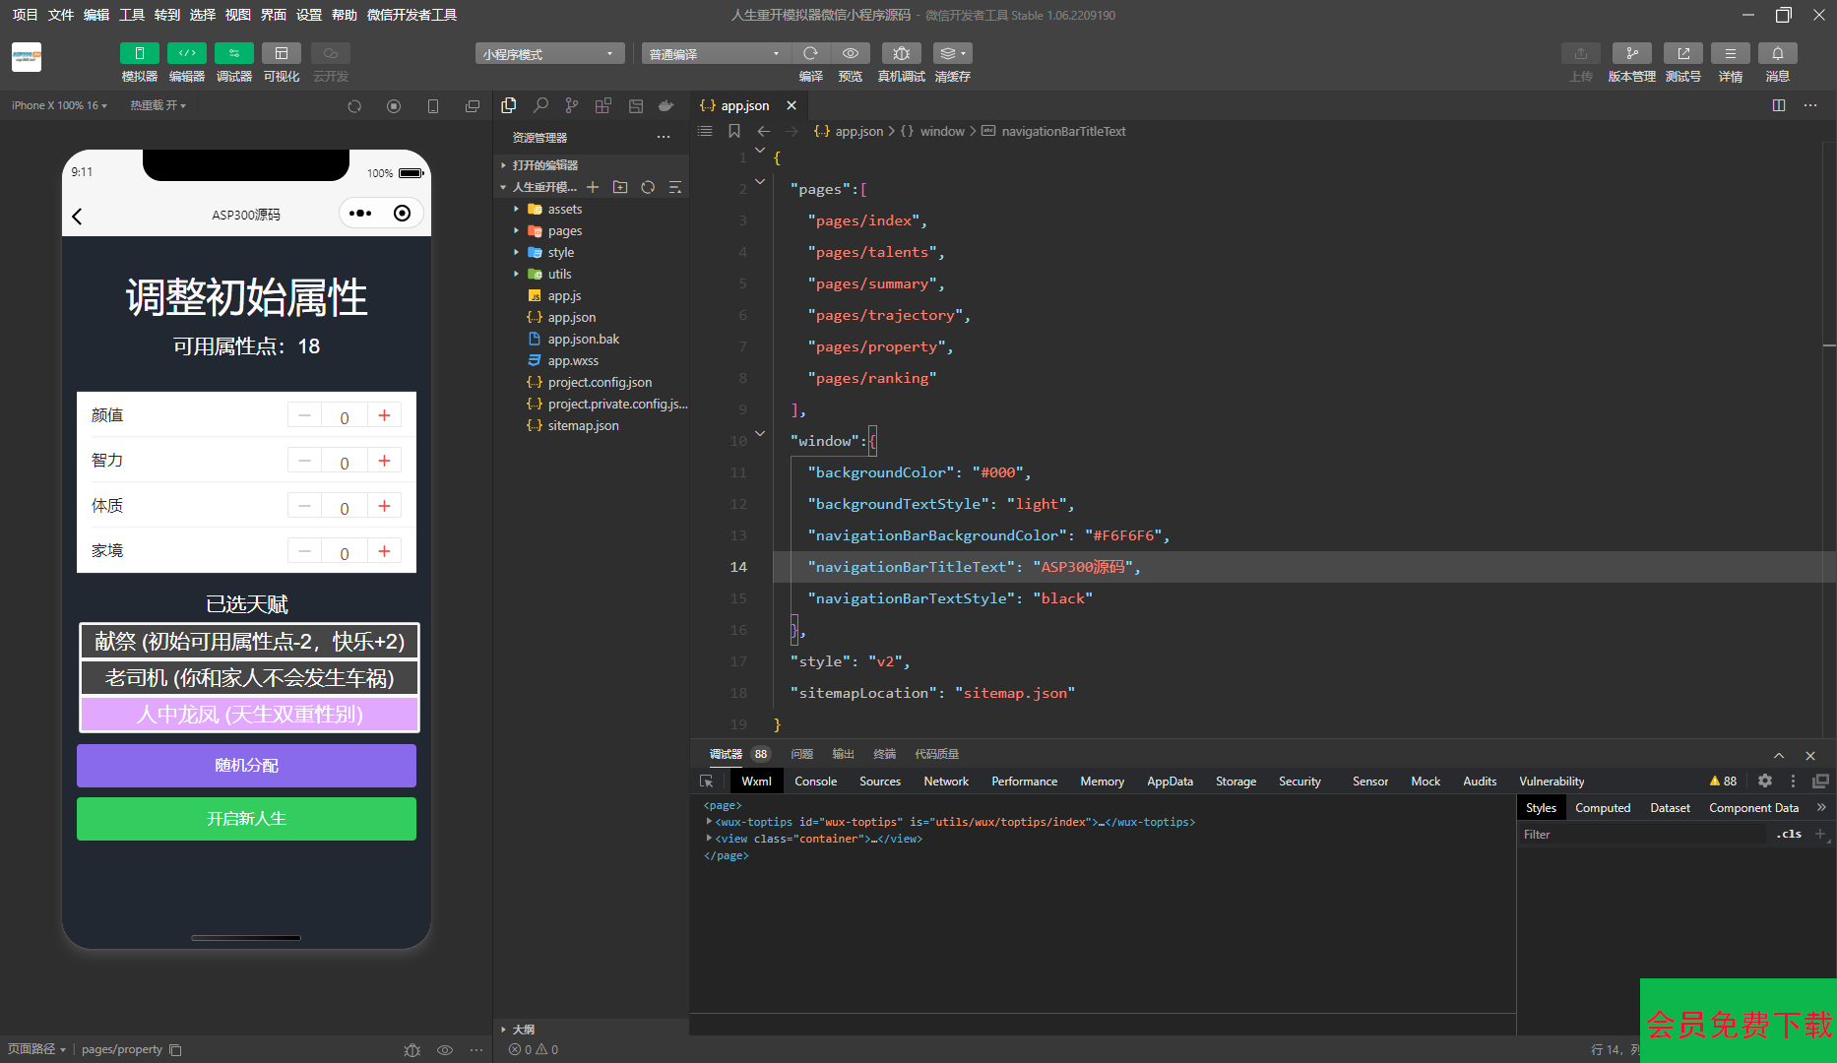Open preview with the eye icon
Image resolution: width=1837 pixels, height=1063 pixels.
coord(851,54)
